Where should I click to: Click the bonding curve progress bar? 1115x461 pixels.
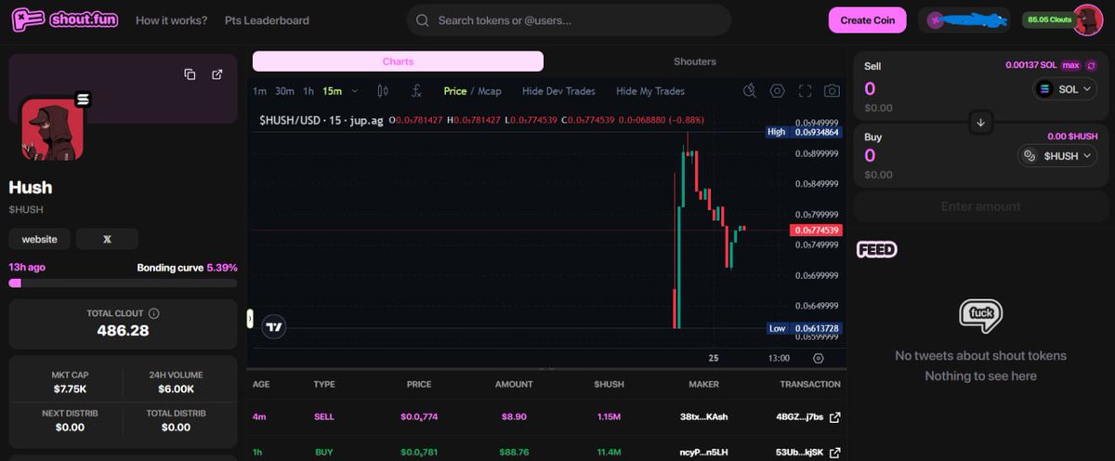pyautogui.click(x=123, y=283)
